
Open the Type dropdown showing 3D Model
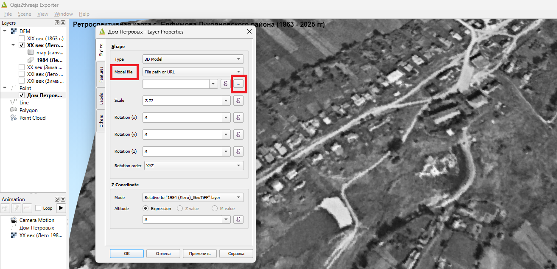tap(193, 59)
